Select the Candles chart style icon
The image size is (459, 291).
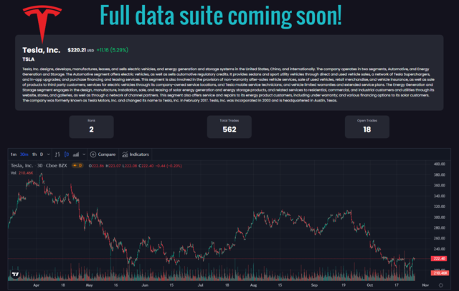[67, 154]
